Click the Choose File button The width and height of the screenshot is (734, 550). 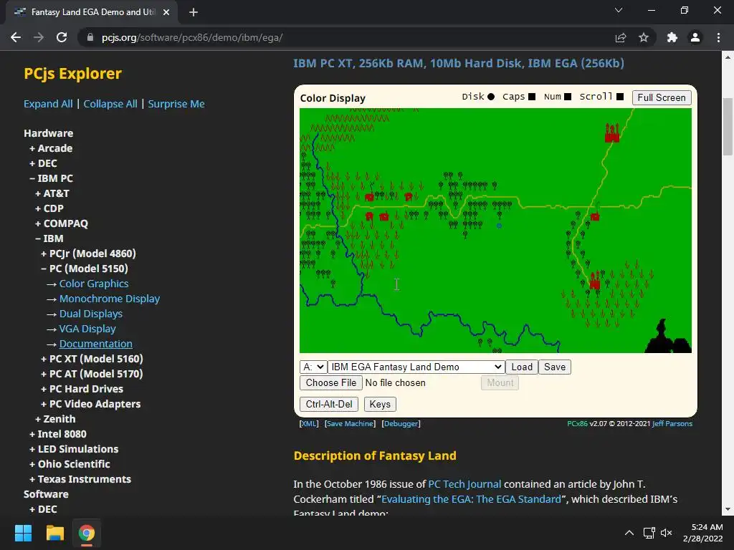(x=331, y=382)
